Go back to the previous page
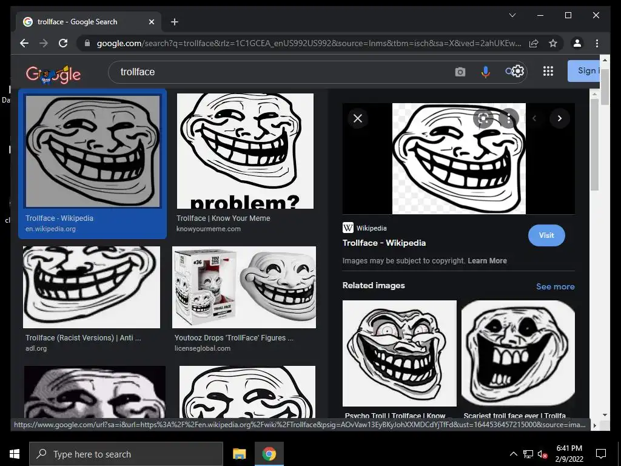Image resolution: width=621 pixels, height=466 pixels. tap(24, 43)
